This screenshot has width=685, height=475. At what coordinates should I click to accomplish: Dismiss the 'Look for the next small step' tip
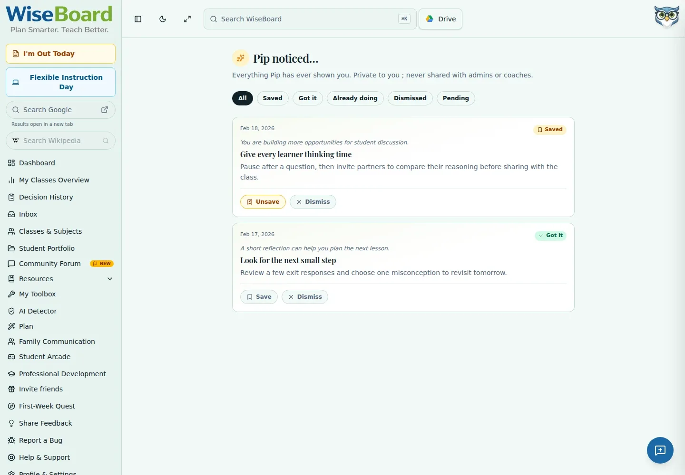click(x=305, y=297)
